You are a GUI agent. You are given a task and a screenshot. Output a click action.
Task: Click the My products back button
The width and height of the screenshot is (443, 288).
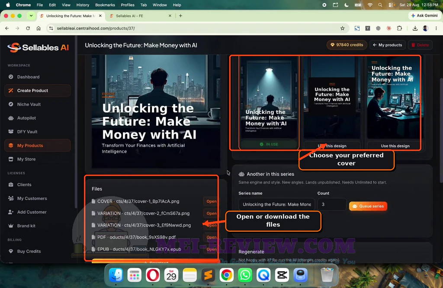(x=387, y=45)
